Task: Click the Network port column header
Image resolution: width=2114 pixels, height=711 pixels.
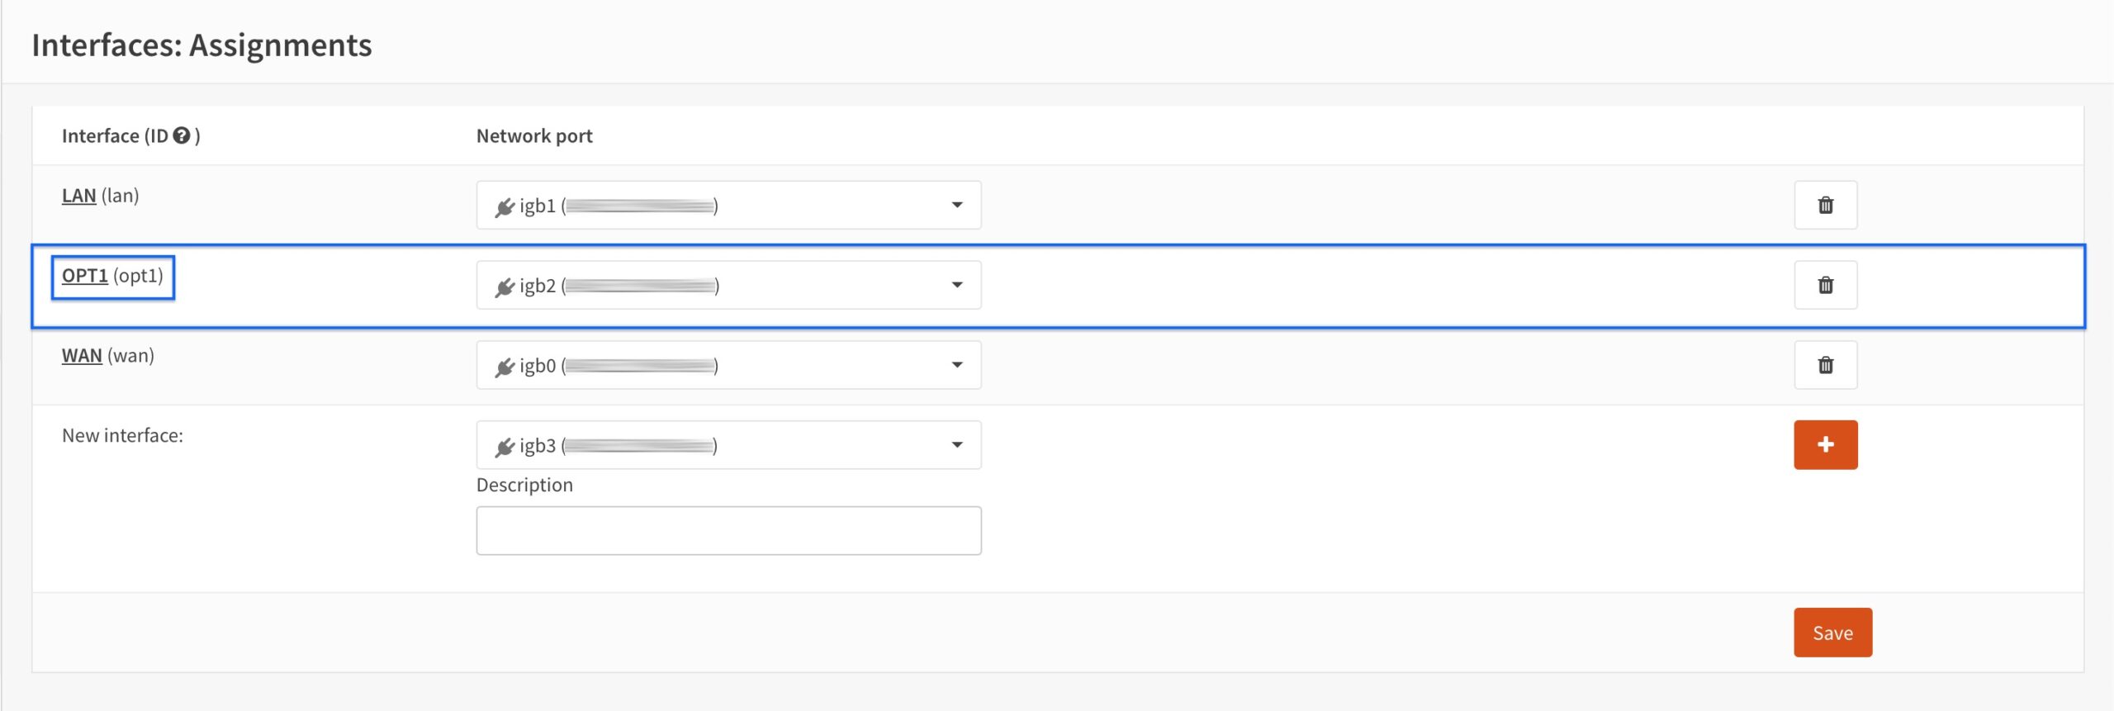Action: [x=534, y=135]
